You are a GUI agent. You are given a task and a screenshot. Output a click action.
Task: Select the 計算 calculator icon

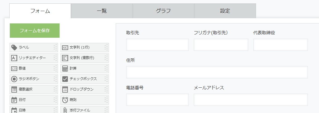pyautogui.click(x=65, y=69)
